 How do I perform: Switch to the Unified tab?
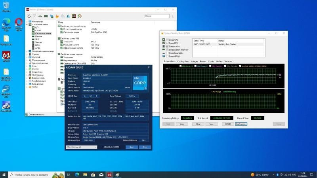219,61
